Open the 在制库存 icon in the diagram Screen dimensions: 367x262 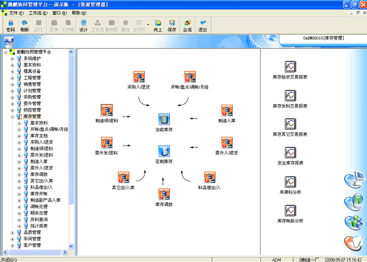pyautogui.click(x=164, y=151)
